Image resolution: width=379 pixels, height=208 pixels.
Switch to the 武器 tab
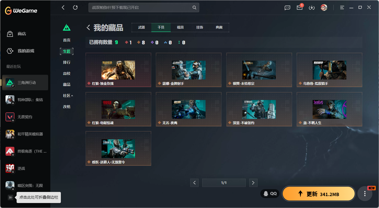click(142, 27)
